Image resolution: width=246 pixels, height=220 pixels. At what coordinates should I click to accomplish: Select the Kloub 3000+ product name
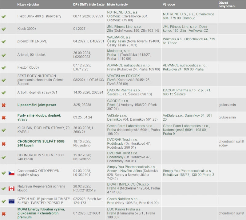point(27,29)
